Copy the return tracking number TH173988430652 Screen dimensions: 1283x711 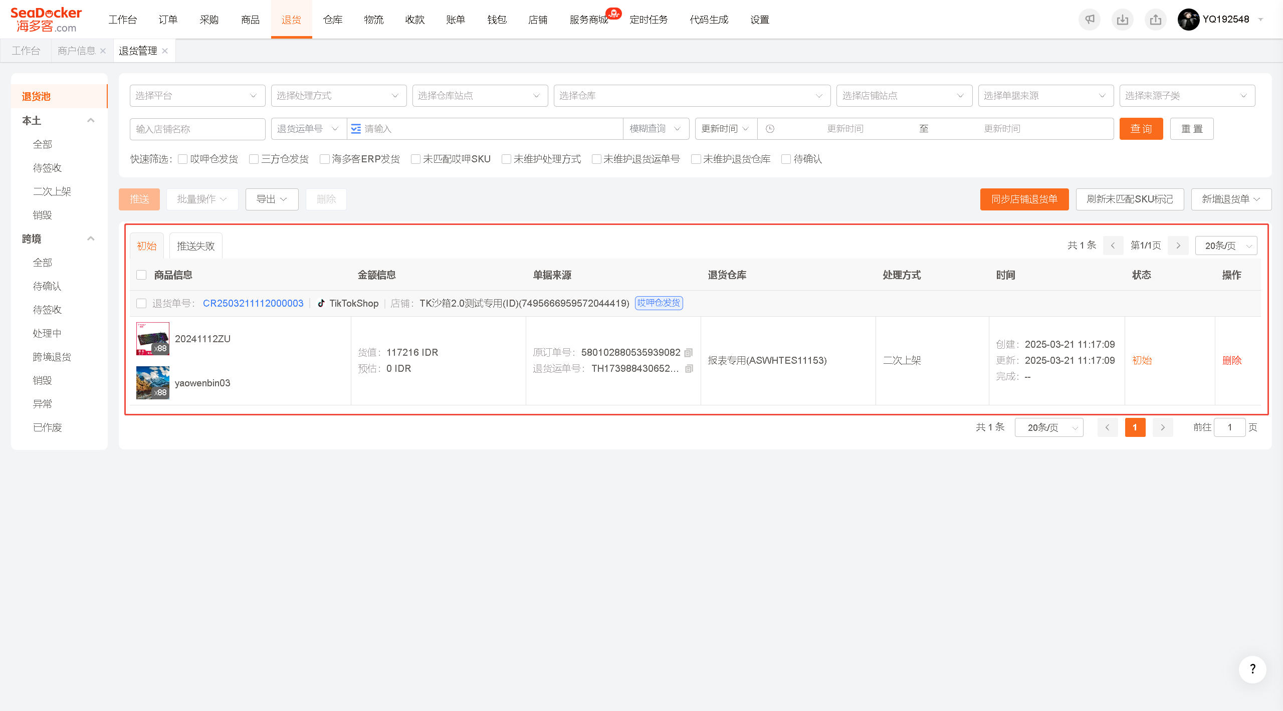(689, 369)
